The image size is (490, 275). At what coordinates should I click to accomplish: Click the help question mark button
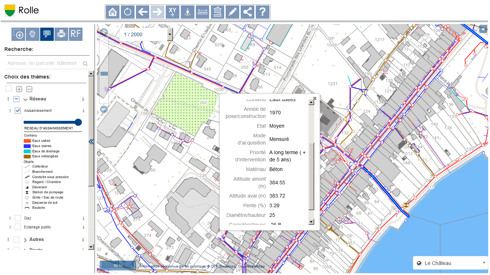tap(262, 12)
